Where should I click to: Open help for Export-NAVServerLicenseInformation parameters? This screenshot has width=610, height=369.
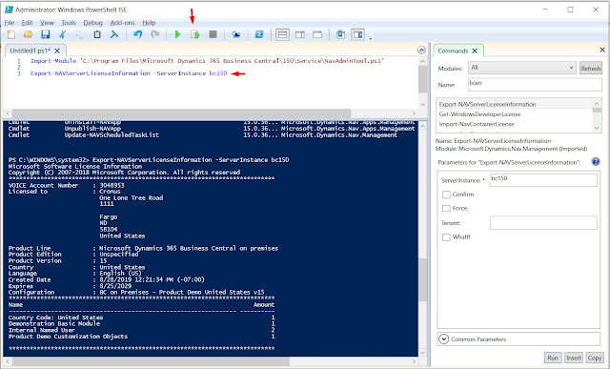point(596,161)
